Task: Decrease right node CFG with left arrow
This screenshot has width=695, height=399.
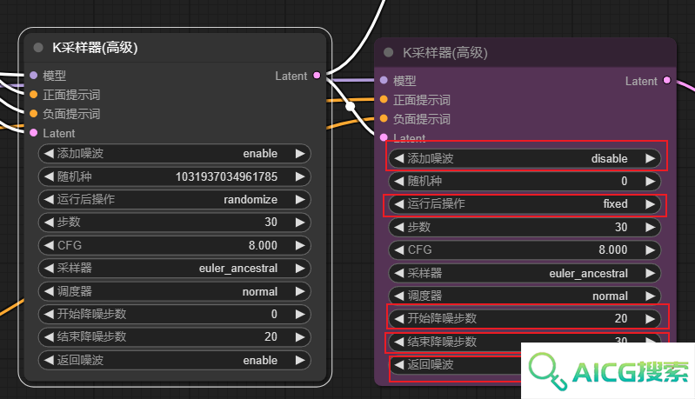Action: 399,249
